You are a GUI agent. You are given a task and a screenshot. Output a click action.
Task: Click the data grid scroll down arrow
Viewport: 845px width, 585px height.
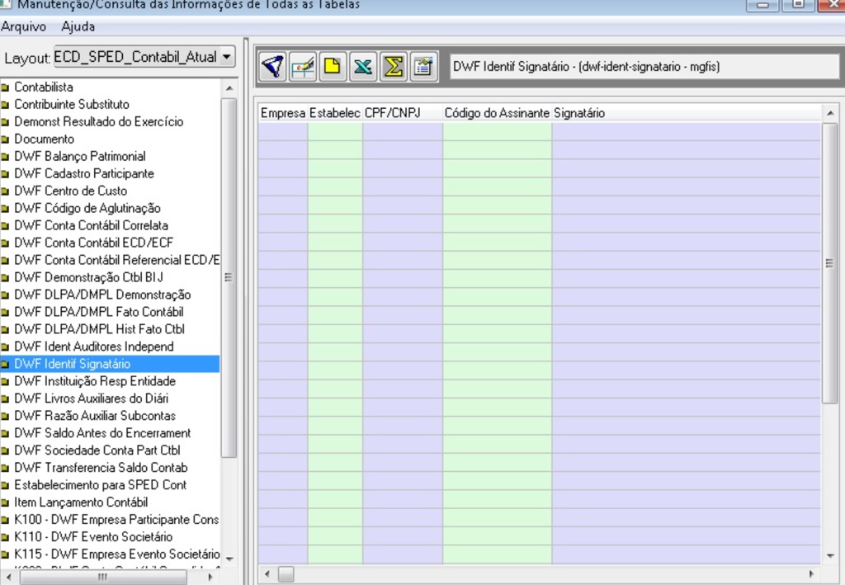(x=830, y=555)
